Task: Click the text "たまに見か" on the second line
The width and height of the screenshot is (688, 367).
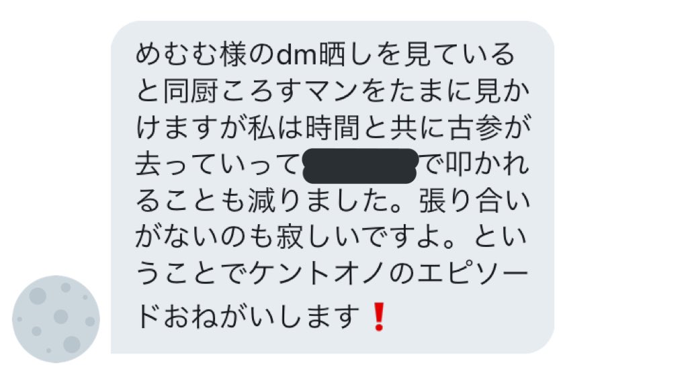Action: [458, 91]
